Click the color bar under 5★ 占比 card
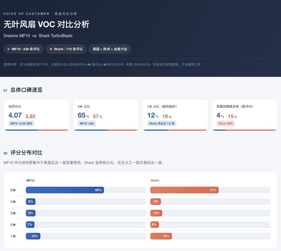Viewport: 281px width, 251px height. pos(106,130)
